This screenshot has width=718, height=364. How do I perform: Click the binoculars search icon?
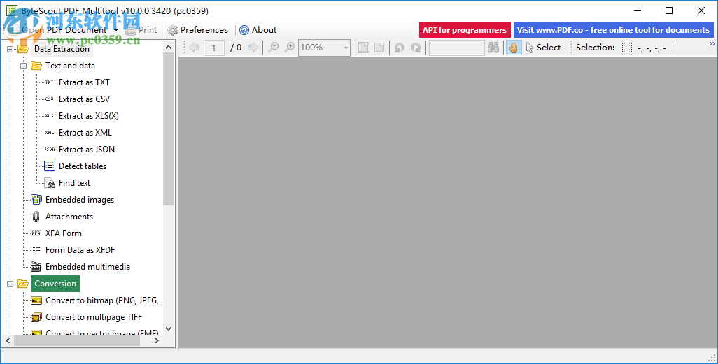[x=493, y=48]
